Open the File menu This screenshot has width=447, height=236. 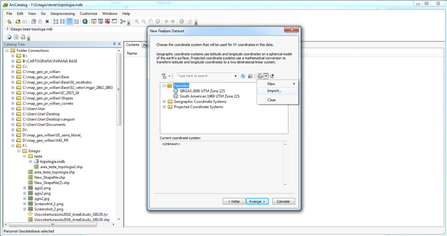9,13
